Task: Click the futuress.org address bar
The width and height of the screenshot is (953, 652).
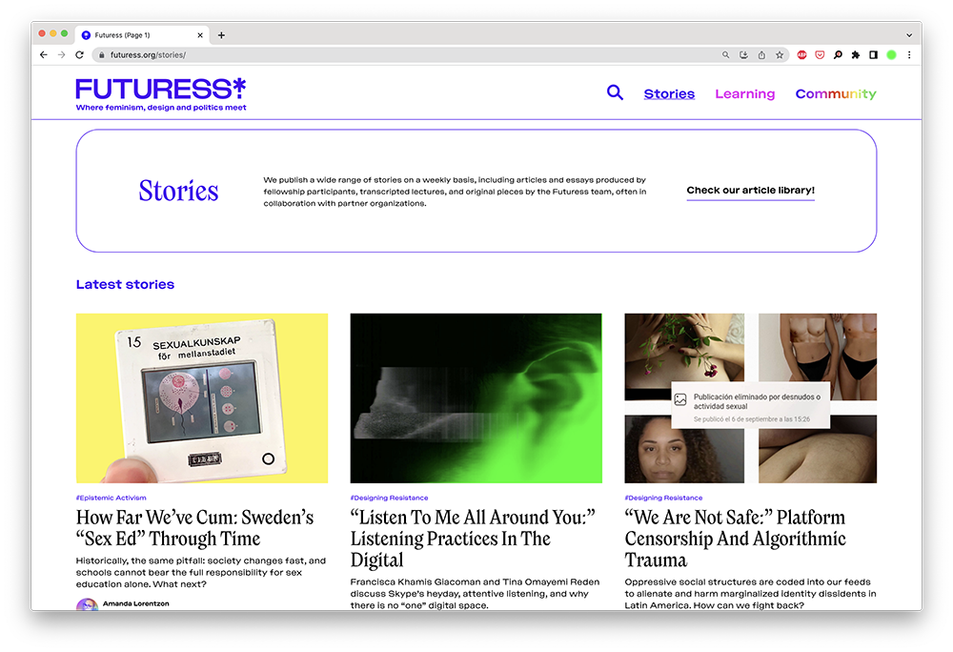Action: point(407,54)
